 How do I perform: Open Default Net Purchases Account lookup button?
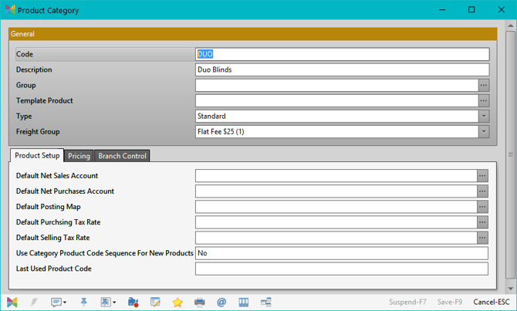[482, 191]
